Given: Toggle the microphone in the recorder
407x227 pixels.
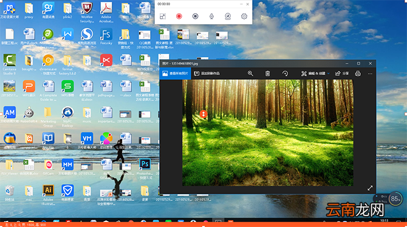Looking at the screenshot, I should [x=211, y=16].
